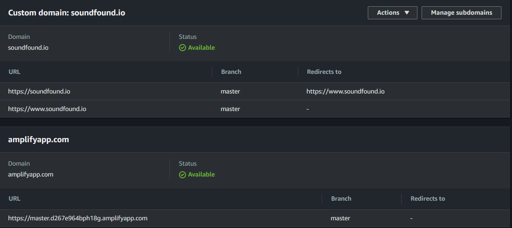Select the master.d267e964bph18g.amplifyapp.com URL
Viewport: 512px width, 228px height.
tap(78, 218)
